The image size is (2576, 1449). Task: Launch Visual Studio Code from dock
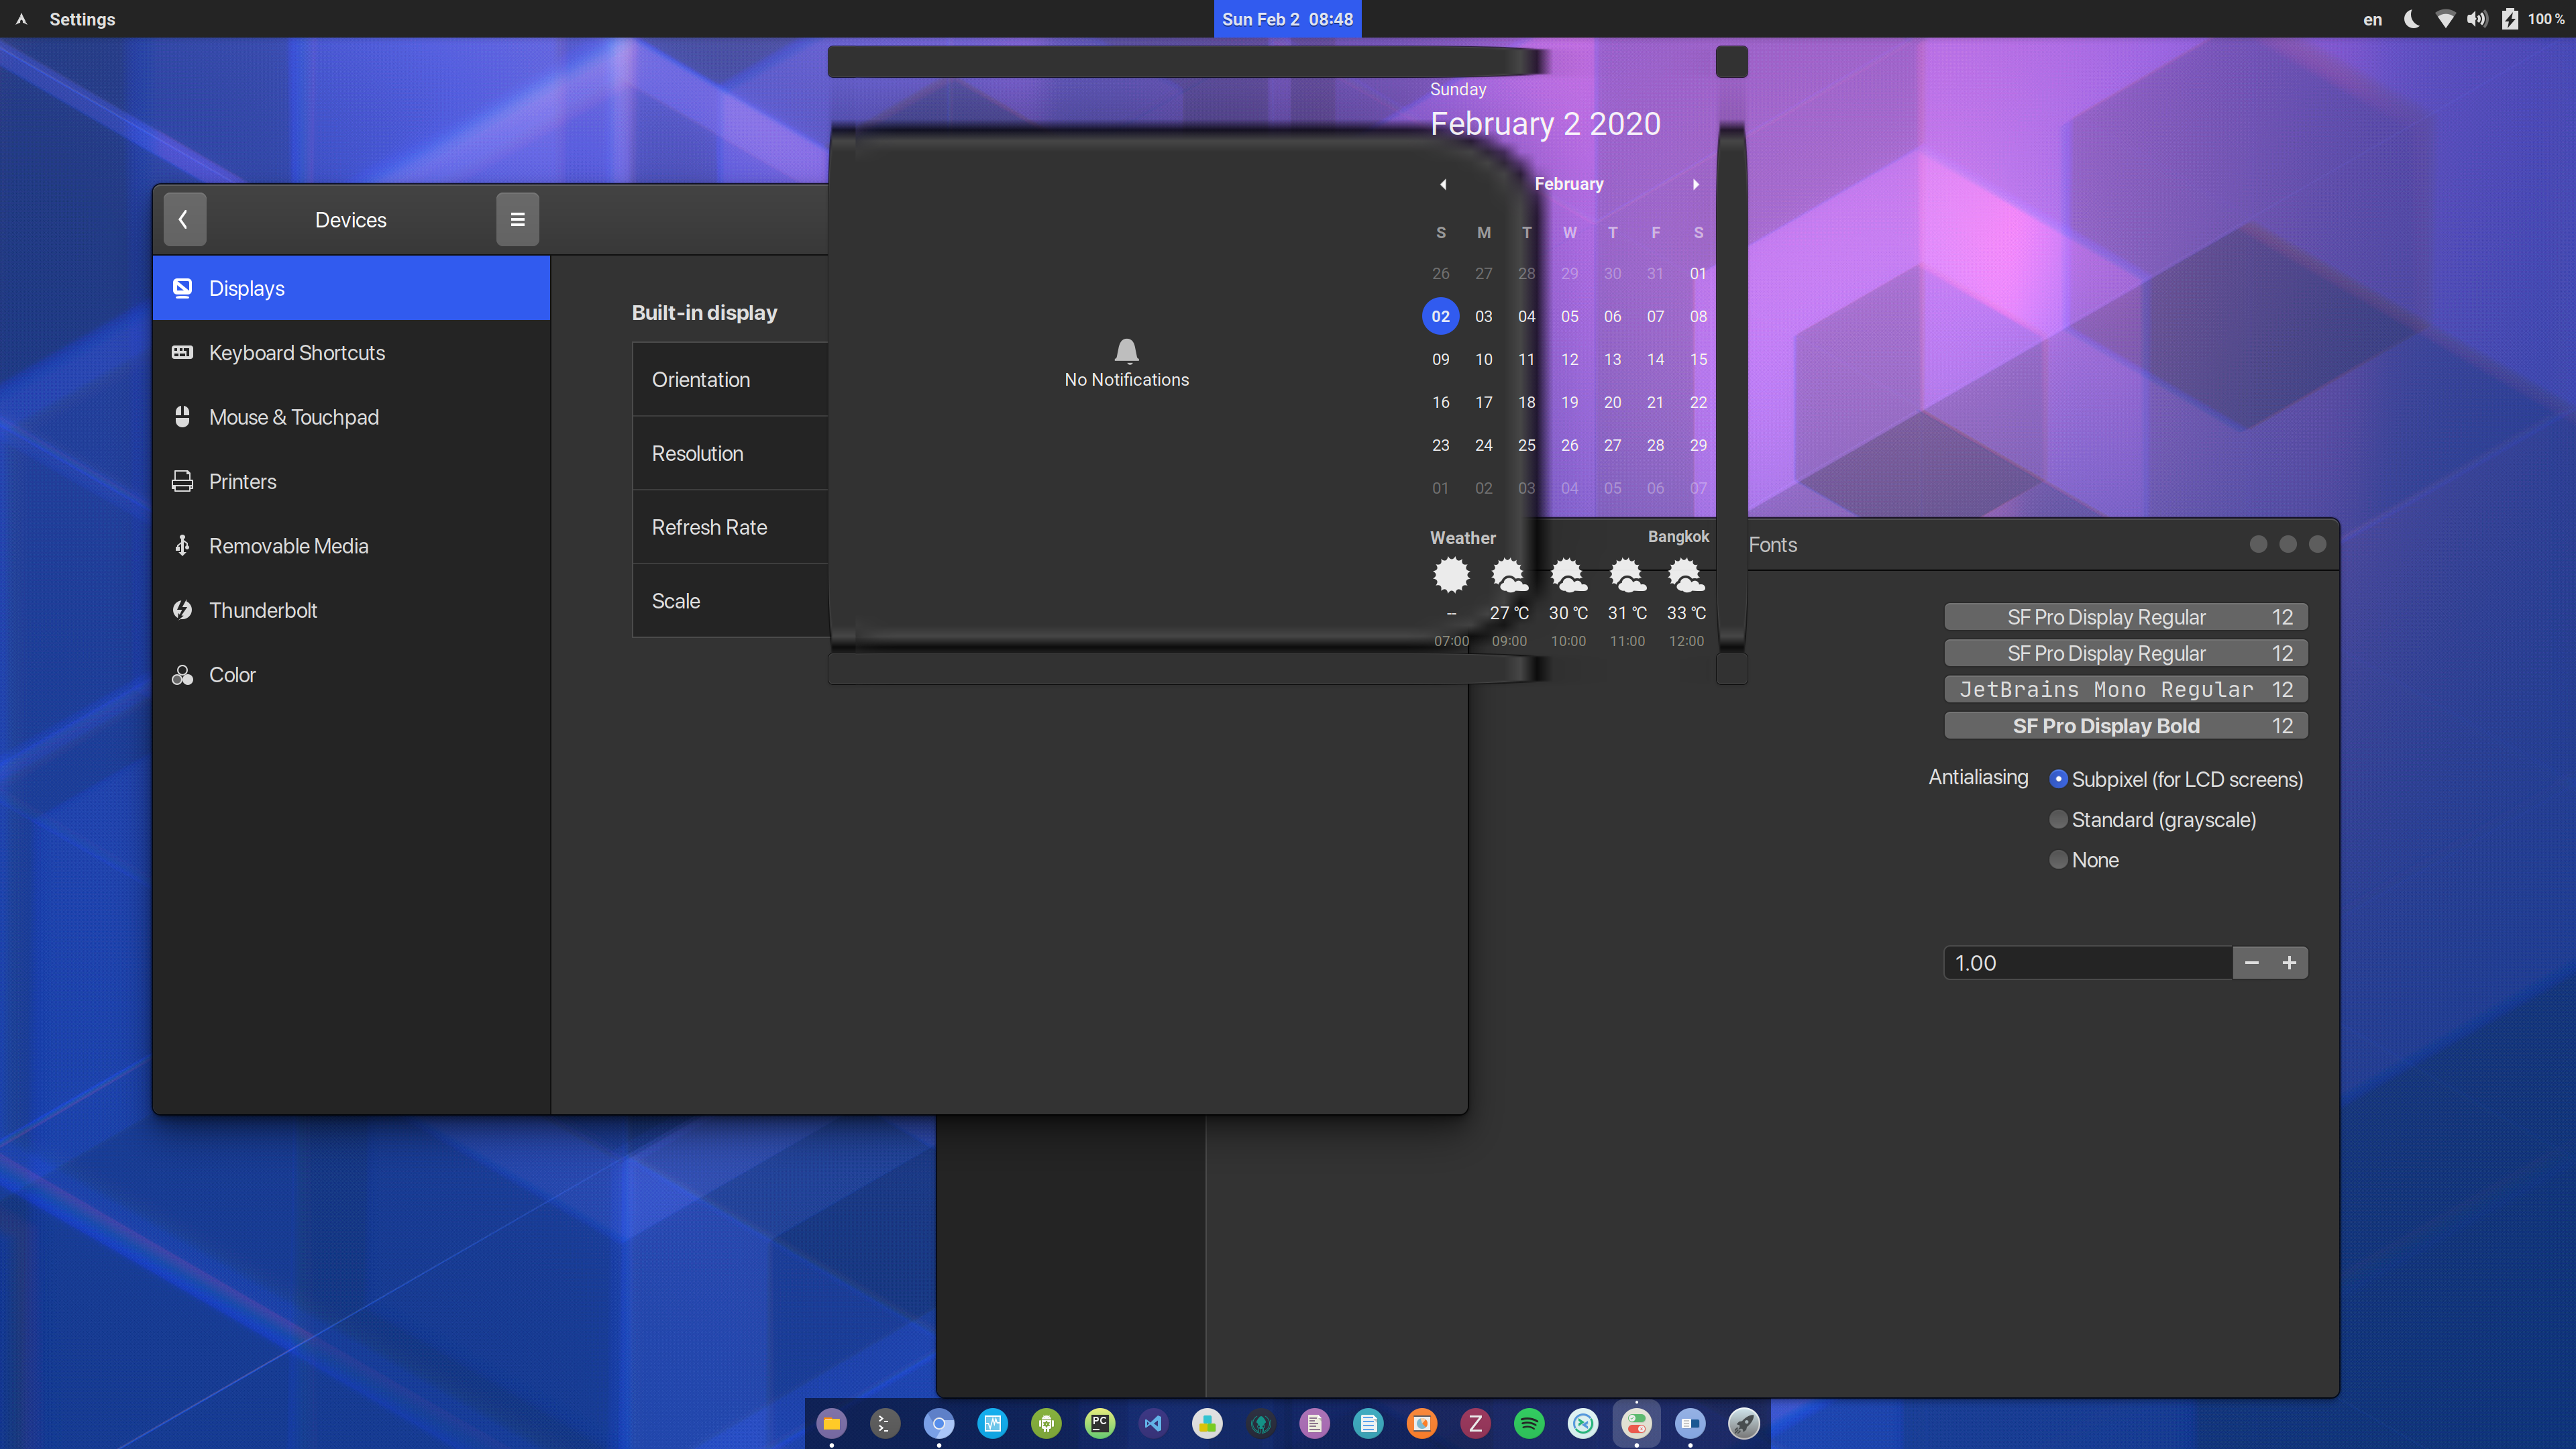(x=1153, y=1422)
